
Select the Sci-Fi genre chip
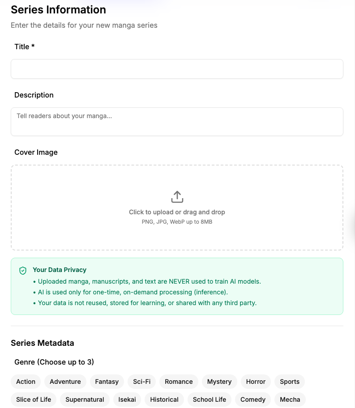pyautogui.click(x=141, y=381)
